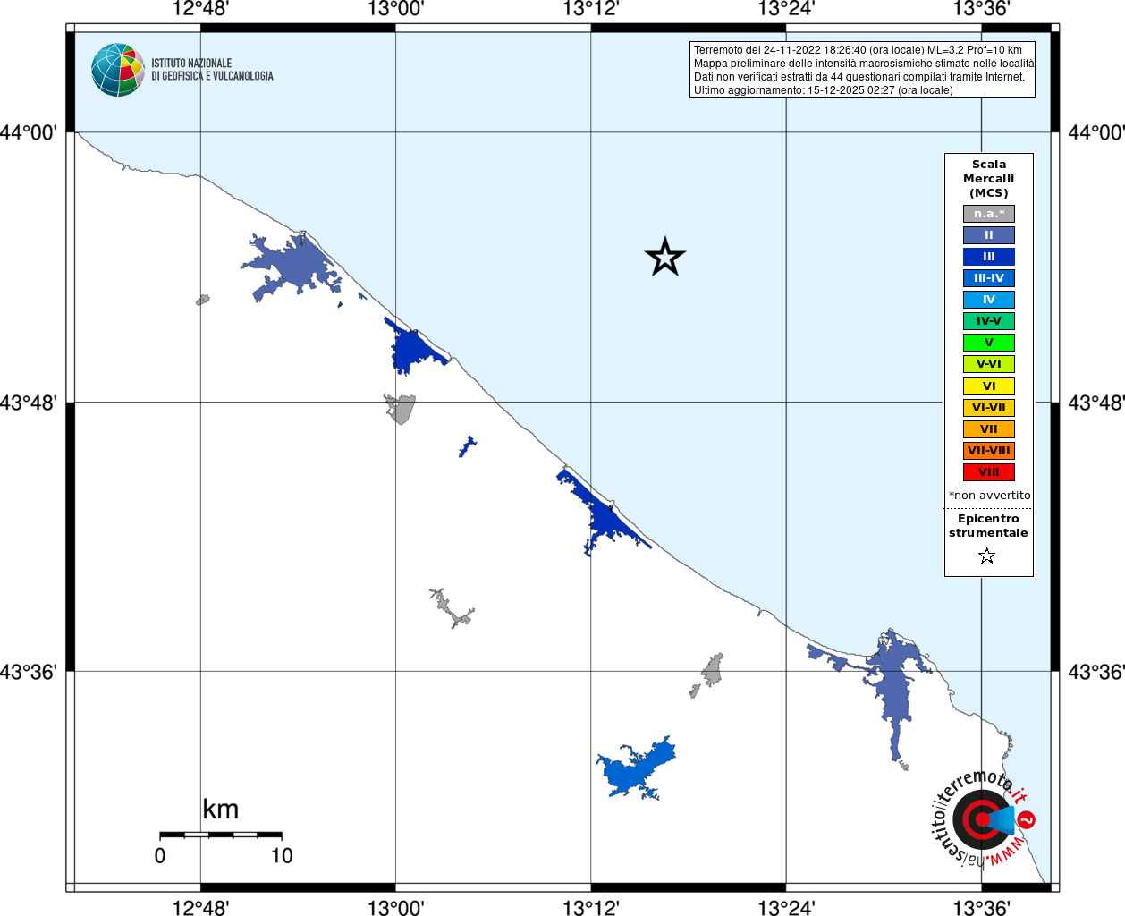
Task: Click the red VIII legend swatch
Action: 988,472
